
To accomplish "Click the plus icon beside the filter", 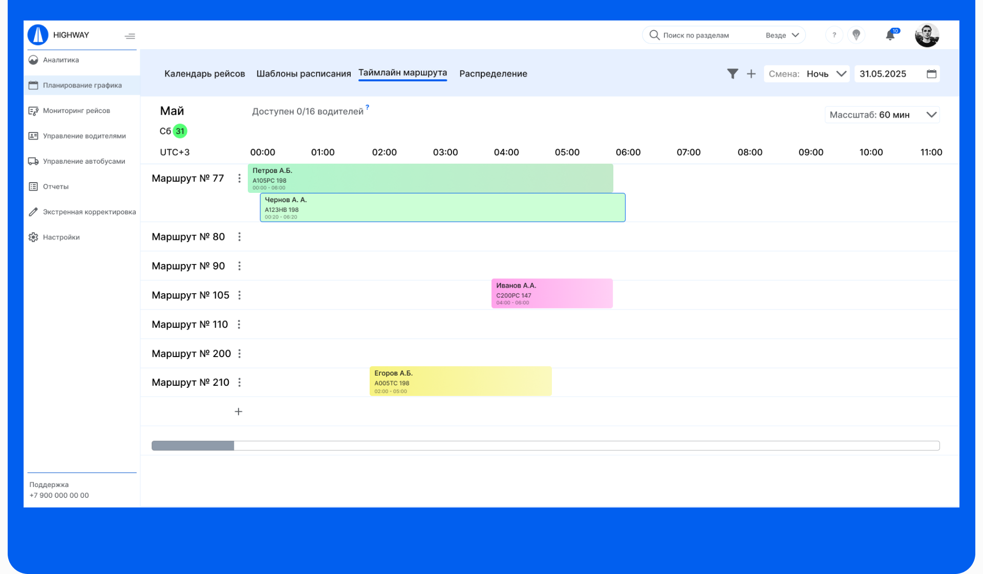I will pyautogui.click(x=751, y=74).
